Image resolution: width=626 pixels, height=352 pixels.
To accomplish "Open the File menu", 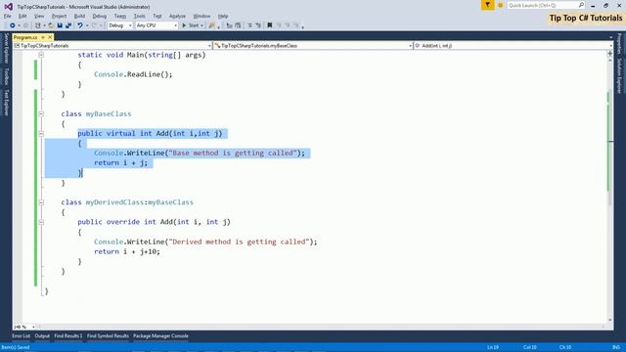I will coord(8,16).
